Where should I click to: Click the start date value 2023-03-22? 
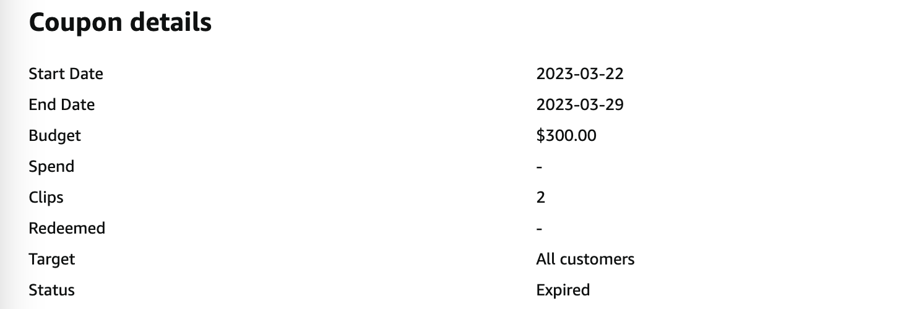(x=580, y=74)
